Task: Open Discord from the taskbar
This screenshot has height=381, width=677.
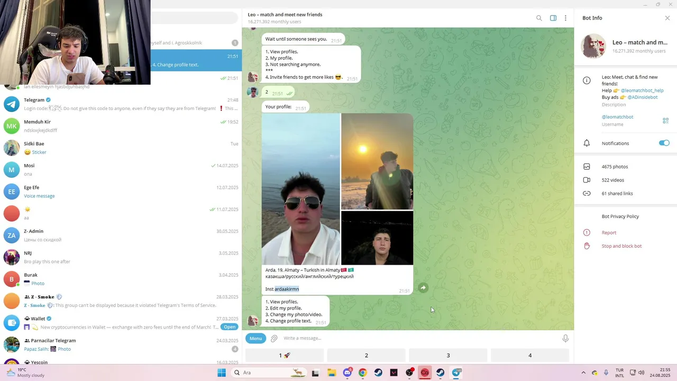Action: click(347, 373)
